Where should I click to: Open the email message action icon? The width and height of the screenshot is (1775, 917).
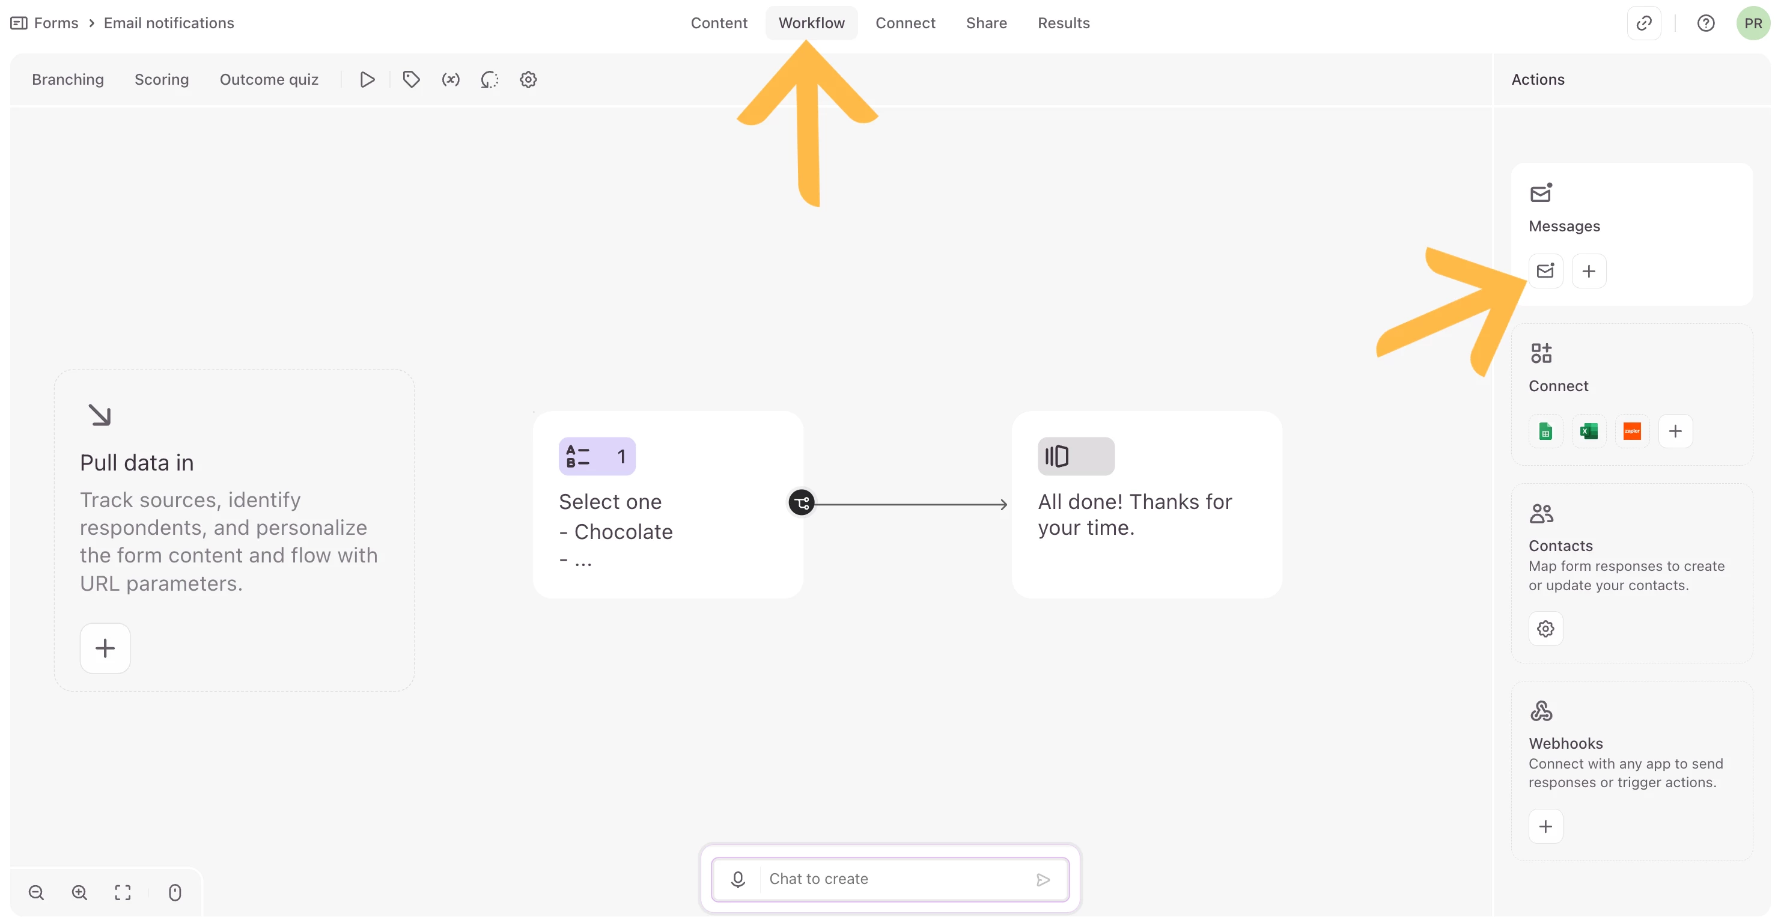point(1545,271)
